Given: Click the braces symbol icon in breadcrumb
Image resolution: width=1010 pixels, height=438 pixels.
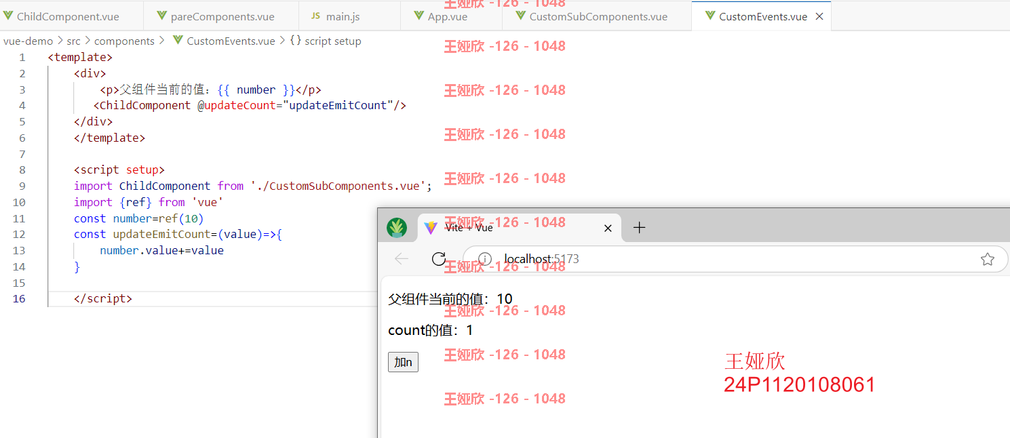Looking at the screenshot, I should tap(295, 41).
